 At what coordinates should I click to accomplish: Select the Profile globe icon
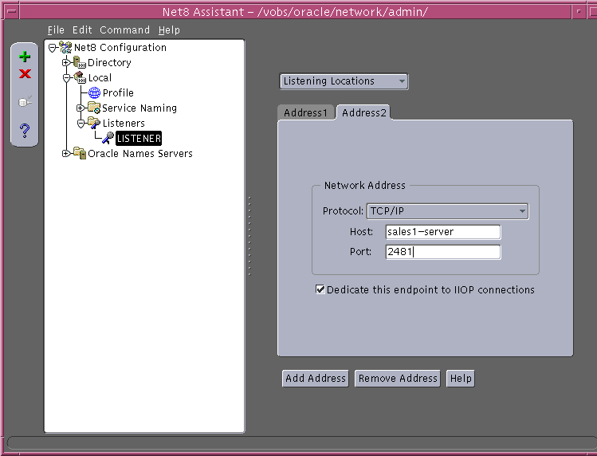(94, 92)
